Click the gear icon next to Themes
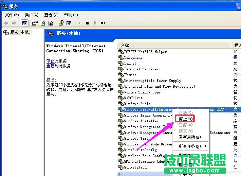Viewport: 241px width, 176px height. pyautogui.click(x=121, y=75)
